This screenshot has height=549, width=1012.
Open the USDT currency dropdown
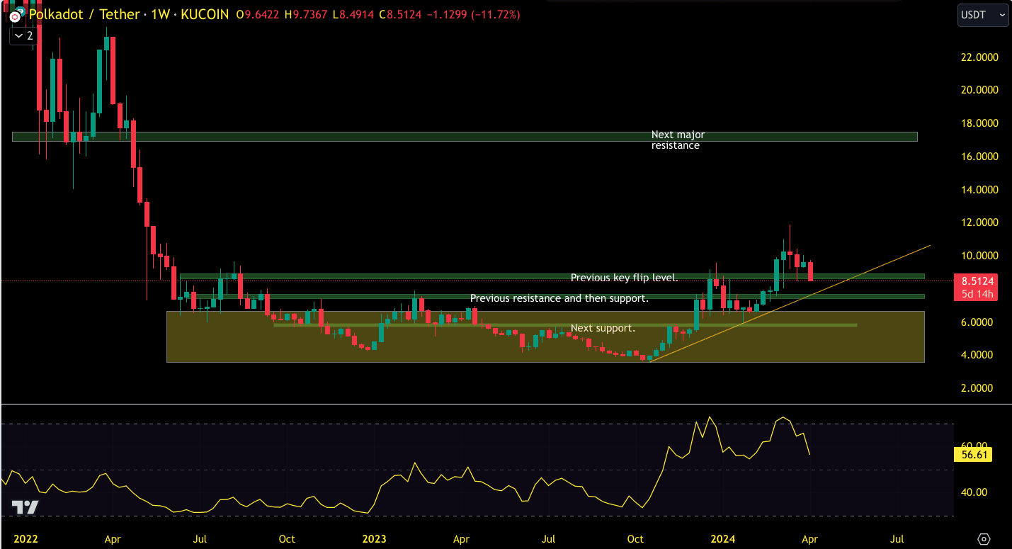coord(983,15)
